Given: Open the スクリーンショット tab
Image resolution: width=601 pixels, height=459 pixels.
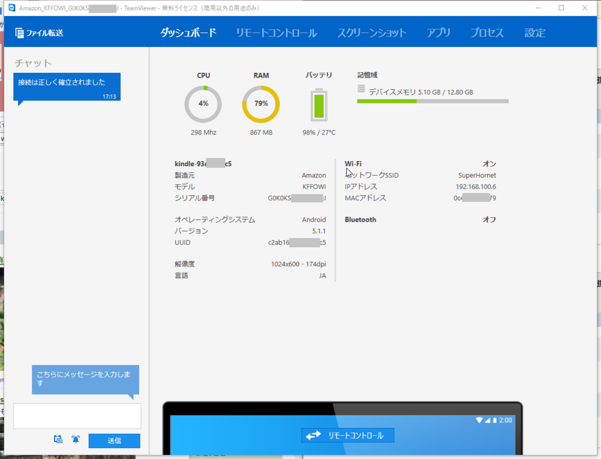Looking at the screenshot, I should tap(372, 33).
